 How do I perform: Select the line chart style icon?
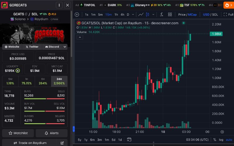point(141,15)
